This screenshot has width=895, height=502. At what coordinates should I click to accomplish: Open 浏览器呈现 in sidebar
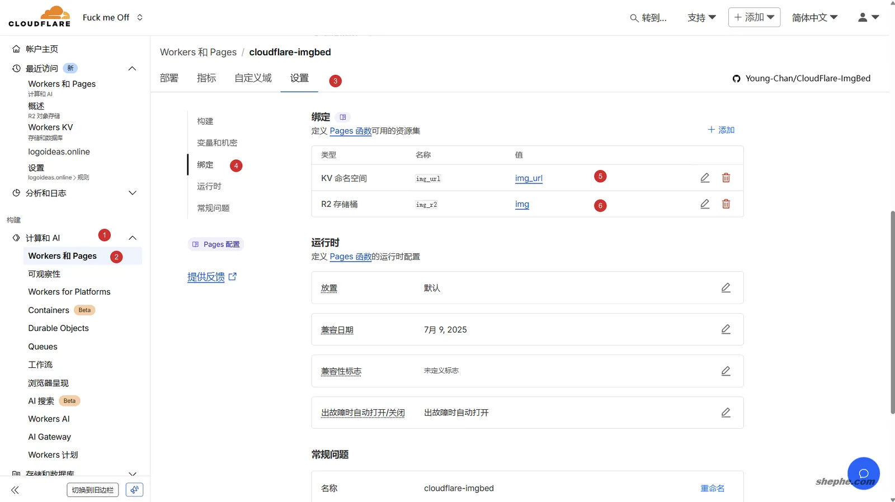pyautogui.click(x=48, y=383)
